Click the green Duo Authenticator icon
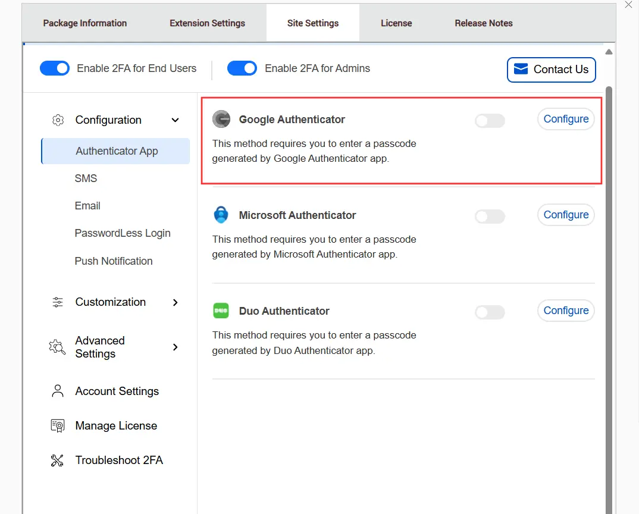 (221, 311)
